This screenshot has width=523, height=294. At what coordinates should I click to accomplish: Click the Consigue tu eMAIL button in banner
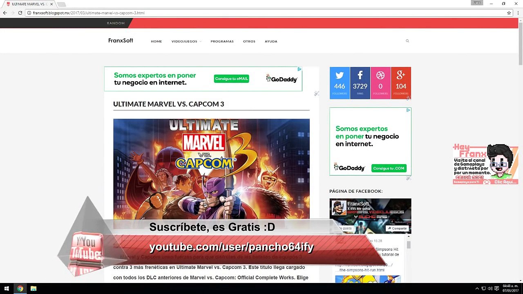tap(231, 79)
